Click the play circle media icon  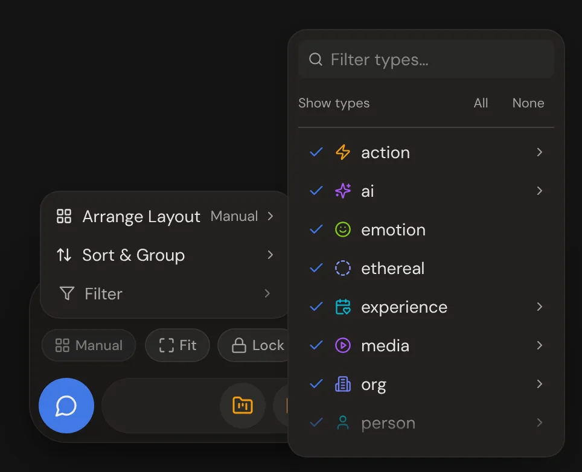pyautogui.click(x=342, y=345)
